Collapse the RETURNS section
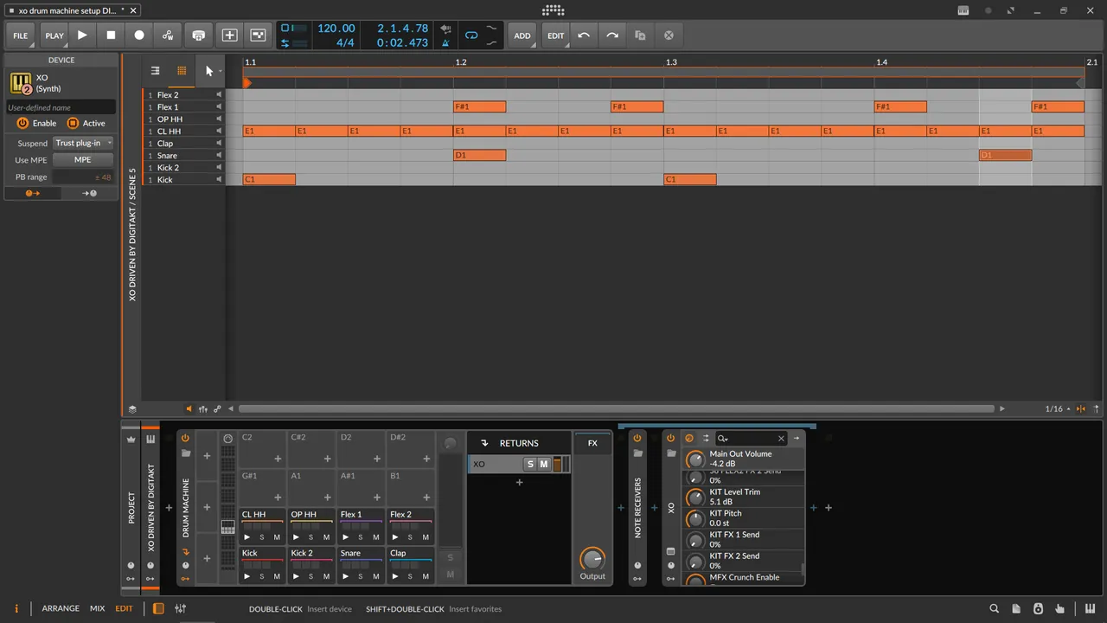Screen dimensions: 1107x623 (x=484, y=444)
